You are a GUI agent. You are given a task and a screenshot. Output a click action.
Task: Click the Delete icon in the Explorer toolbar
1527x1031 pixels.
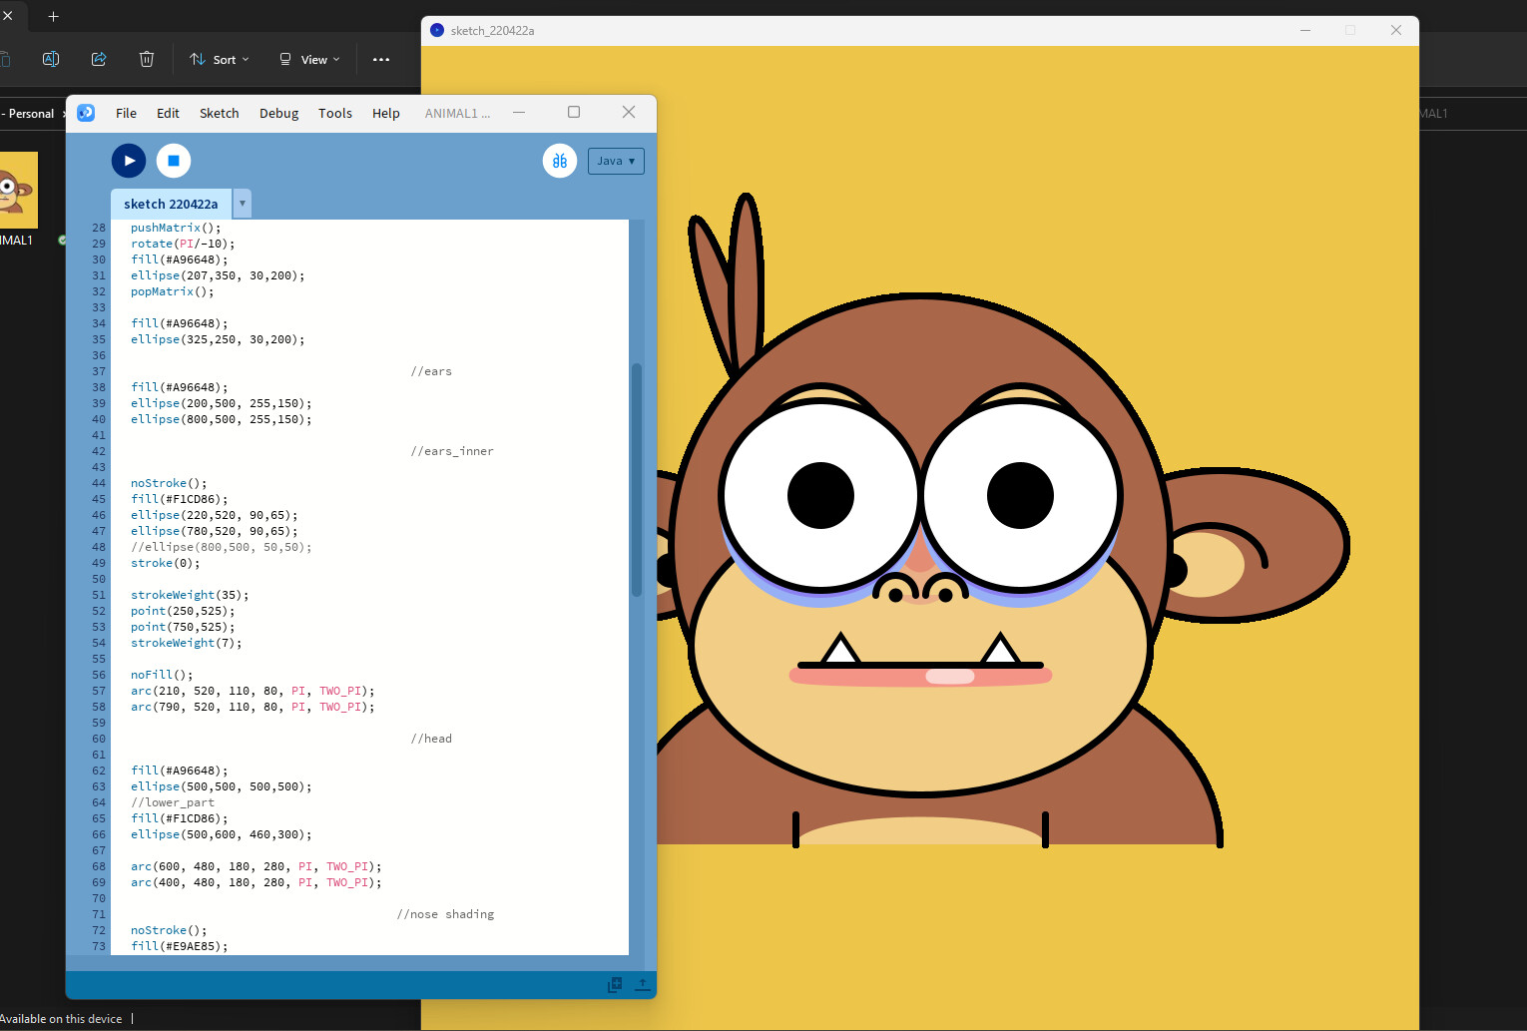147,59
